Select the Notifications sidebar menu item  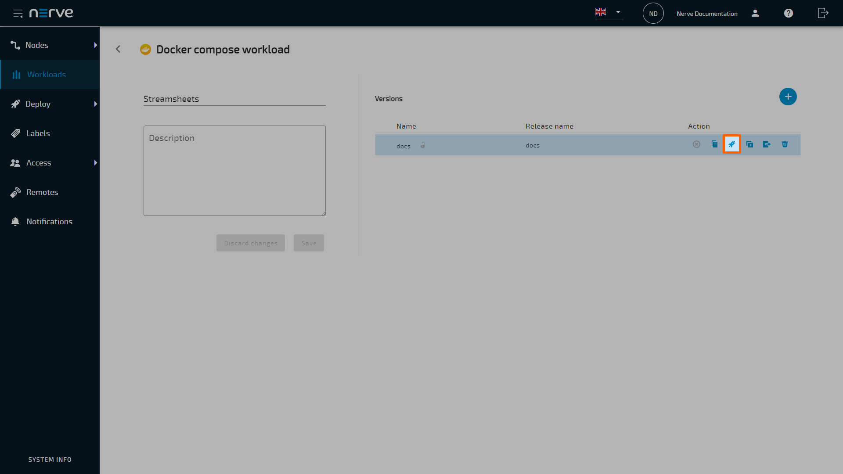pos(50,221)
